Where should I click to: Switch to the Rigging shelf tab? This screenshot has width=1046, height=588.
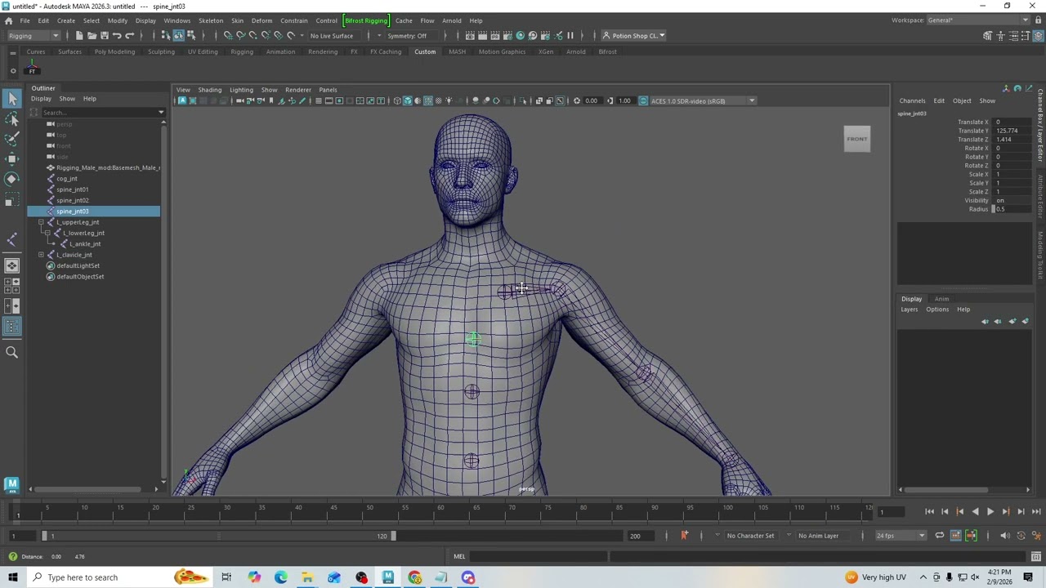(x=242, y=51)
